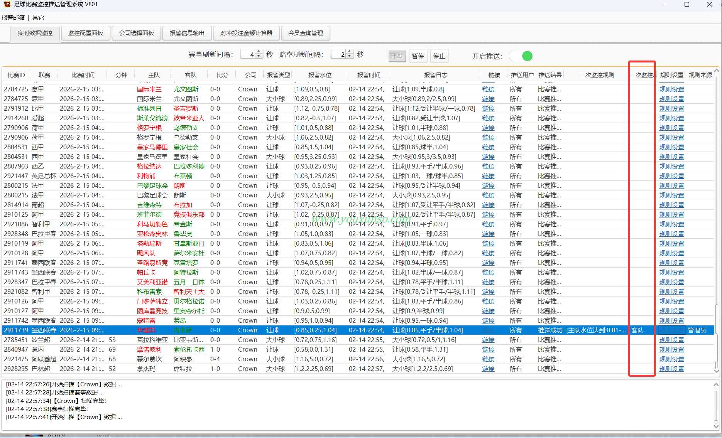Click 客队 cell in the selected row
Viewport: 722px width, 438px height.
(x=637, y=330)
